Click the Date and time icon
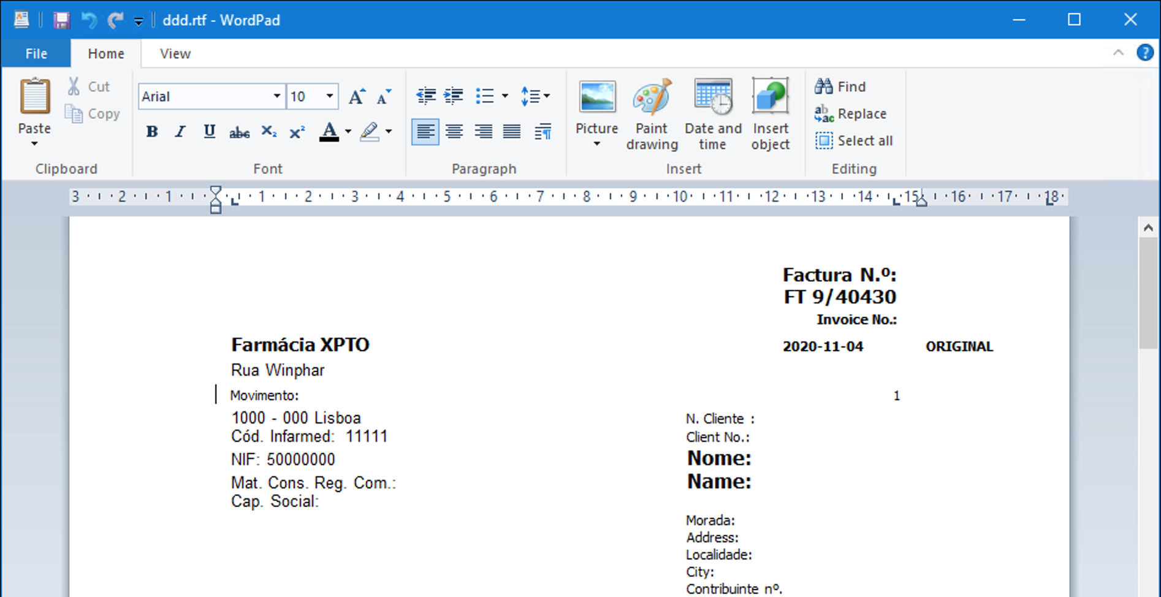 click(712, 114)
